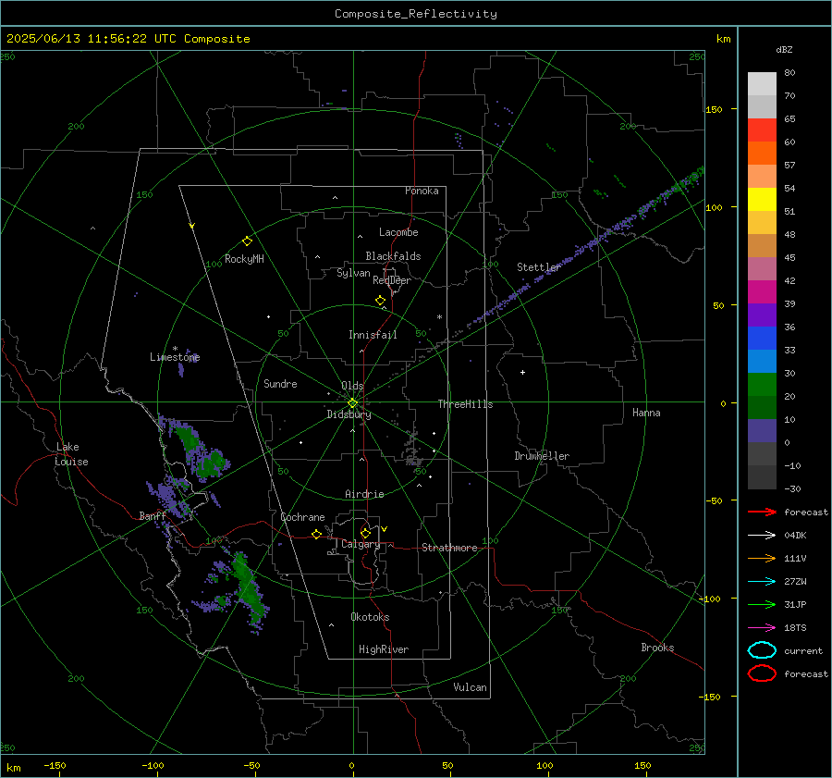Click the Limestone label

click(175, 357)
